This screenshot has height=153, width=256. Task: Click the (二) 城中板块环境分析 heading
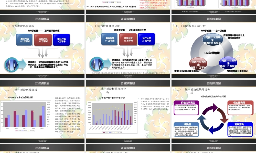(21, 90)
